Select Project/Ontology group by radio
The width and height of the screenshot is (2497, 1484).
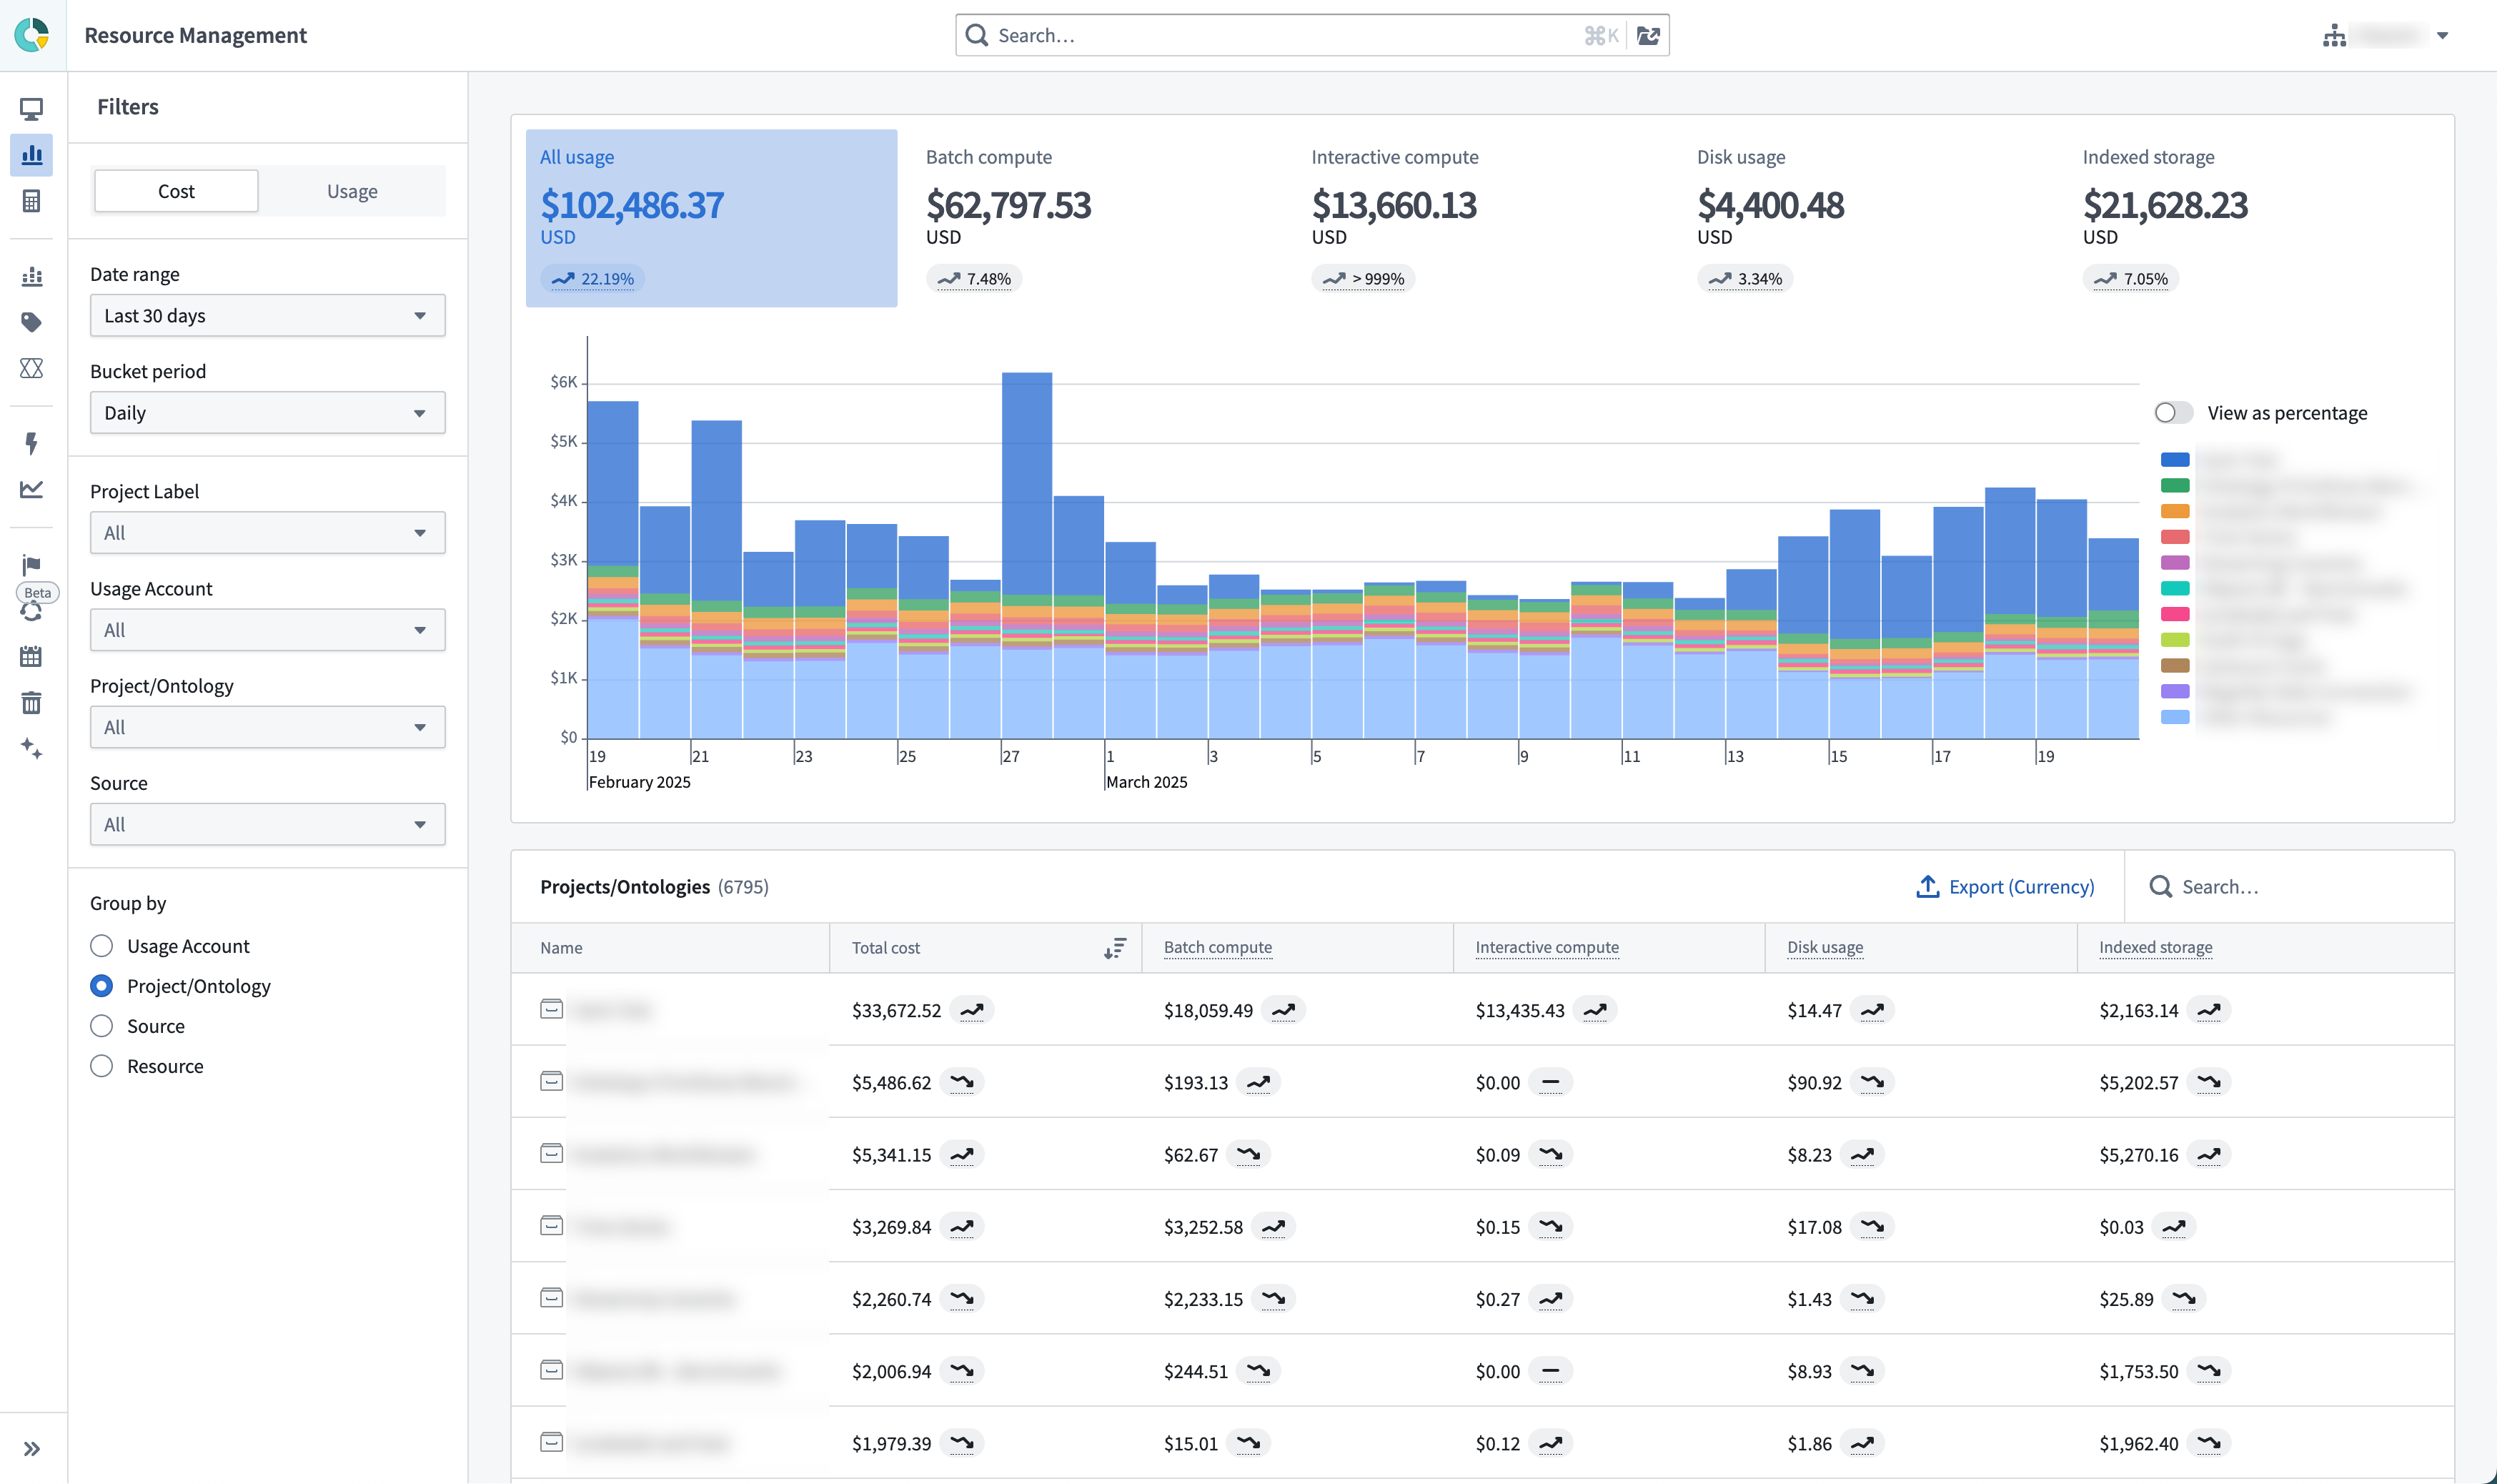pos(101,986)
